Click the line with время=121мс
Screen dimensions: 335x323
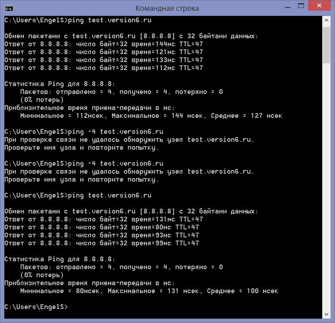click(x=104, y=52)
